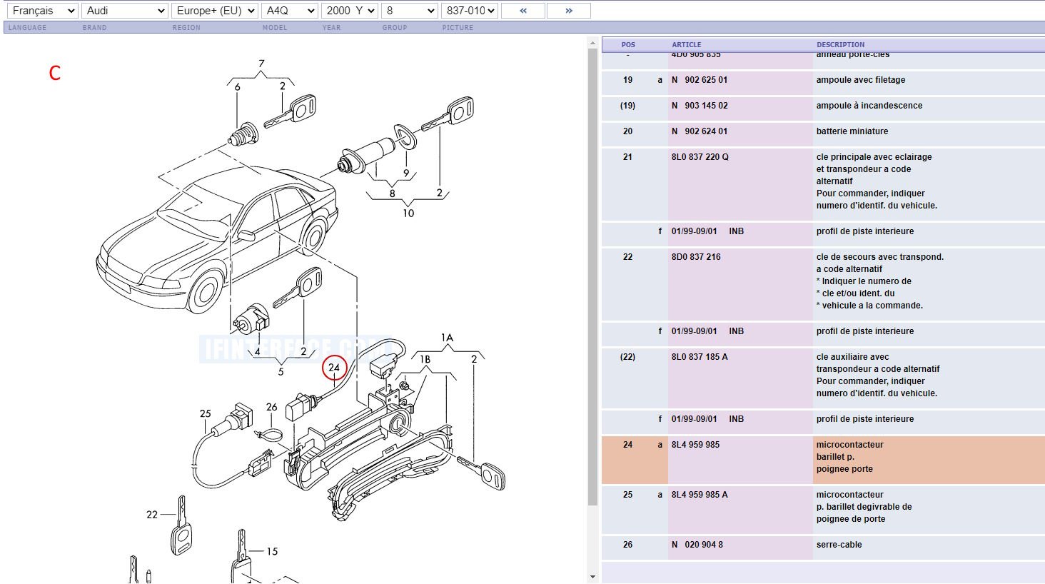Open the 2000 Y year dropdown

point(350,11)
